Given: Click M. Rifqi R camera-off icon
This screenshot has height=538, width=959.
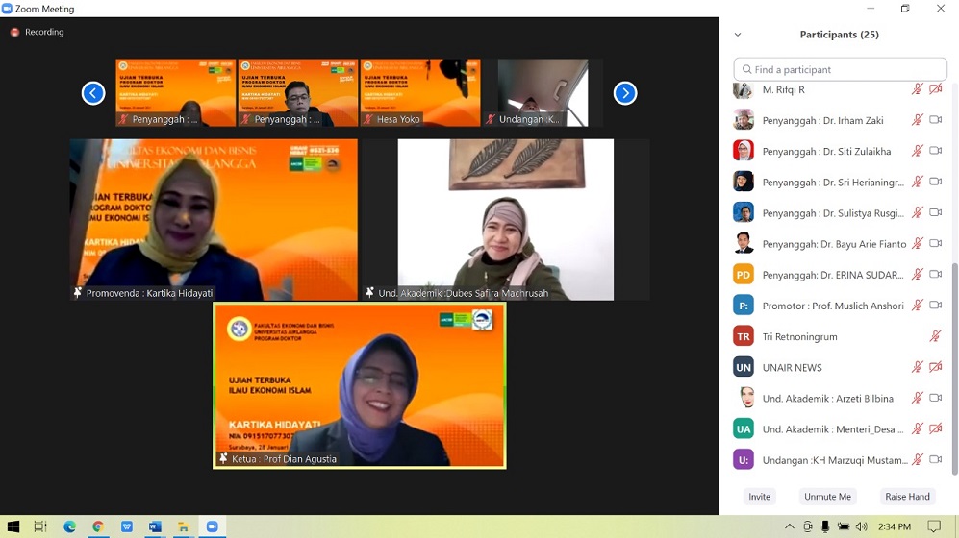Looking at the screenshot, I should click(935, 89).
